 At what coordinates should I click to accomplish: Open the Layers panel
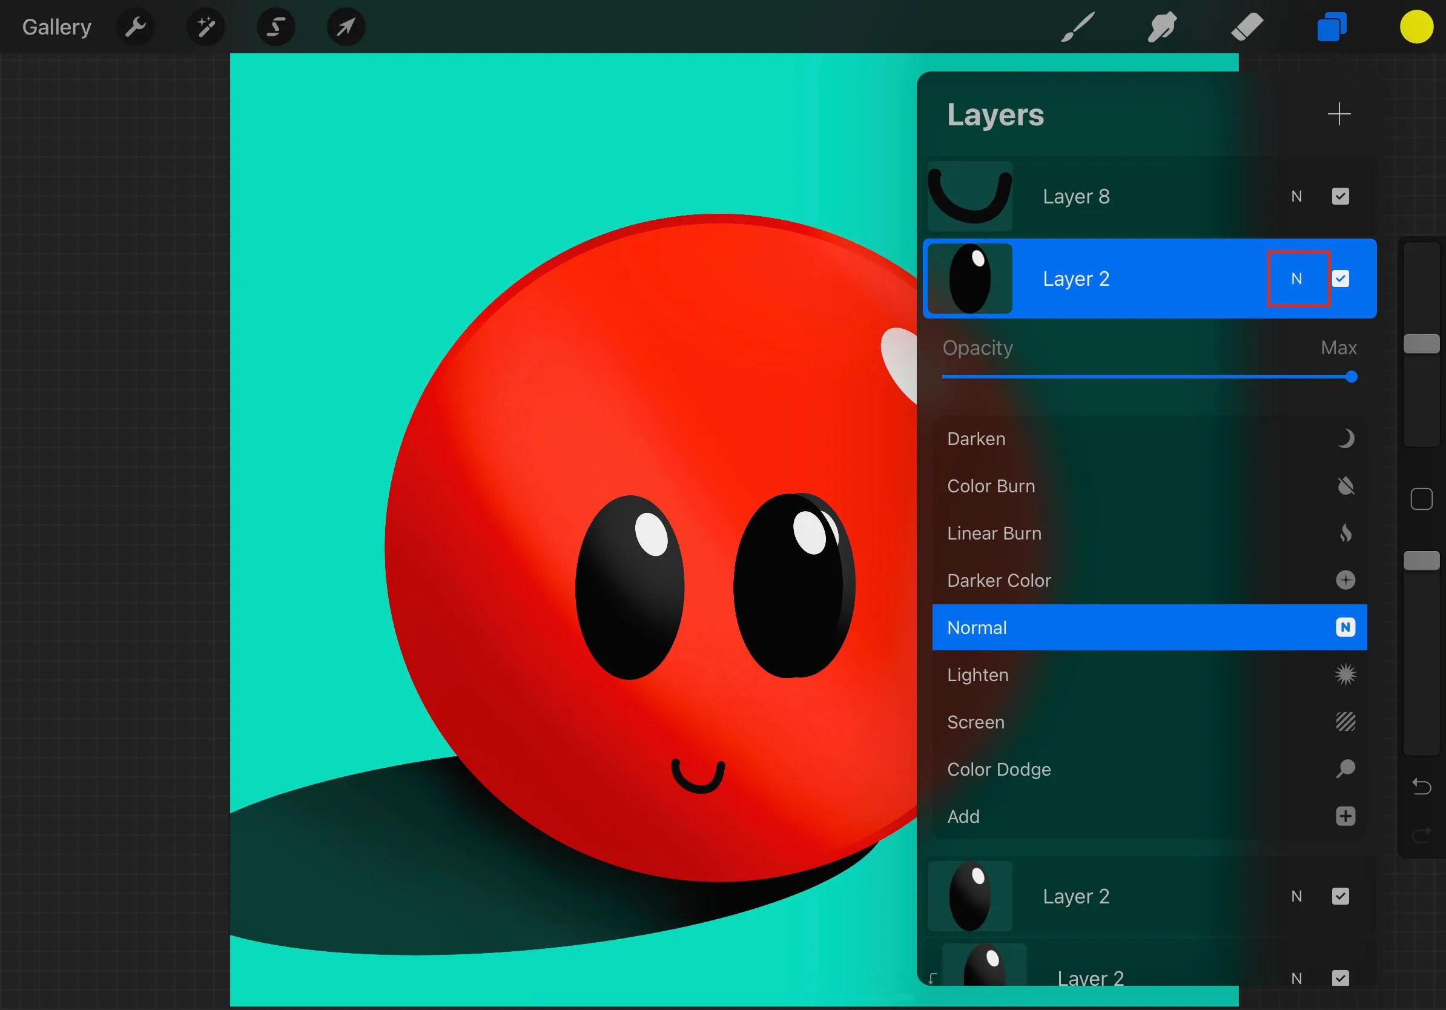(1331, 27)
